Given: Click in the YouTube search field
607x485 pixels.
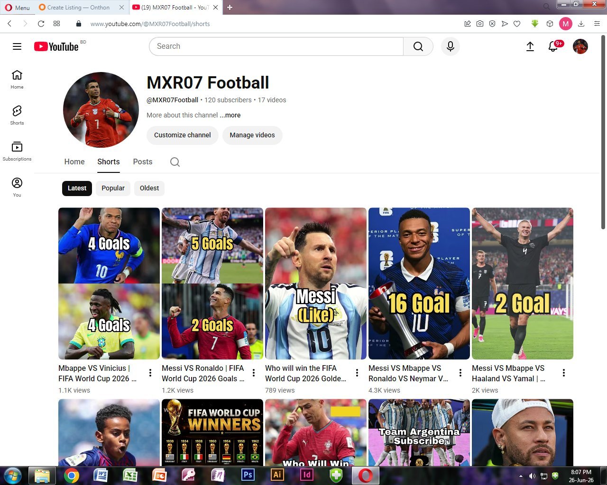Looking at the screenshot, I should pos(276,46).
